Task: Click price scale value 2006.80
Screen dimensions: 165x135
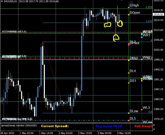Action: point(158,40)
